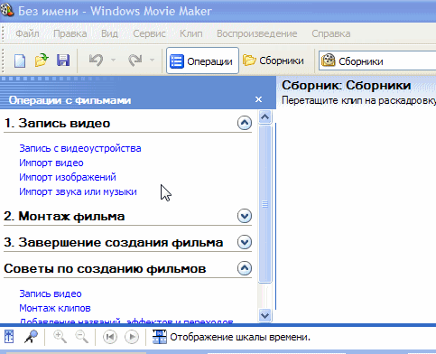
Task: Open the Клип menu
Action: [190, 33]
